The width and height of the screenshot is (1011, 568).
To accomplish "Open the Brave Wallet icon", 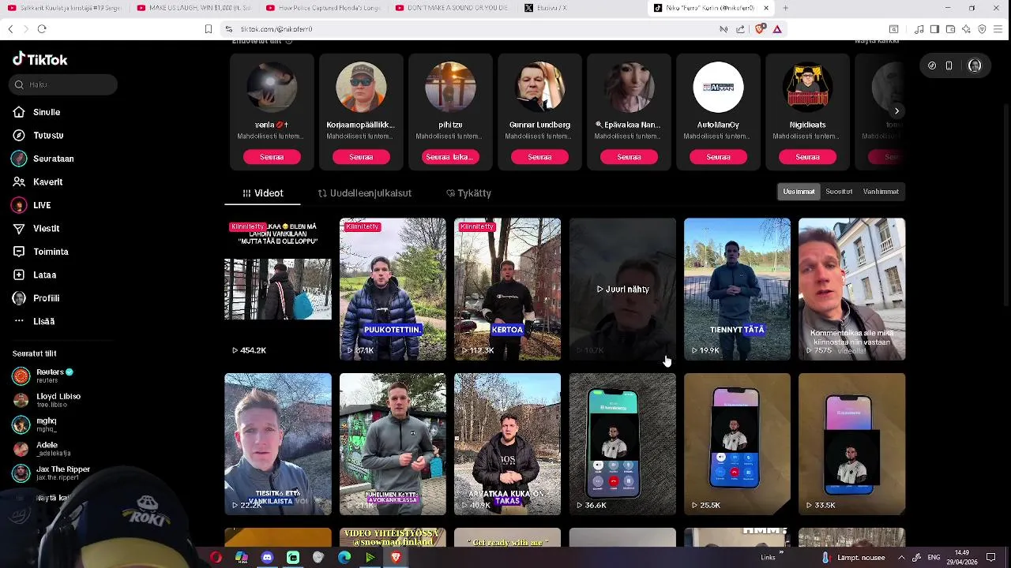I will (x=950, y=29).
